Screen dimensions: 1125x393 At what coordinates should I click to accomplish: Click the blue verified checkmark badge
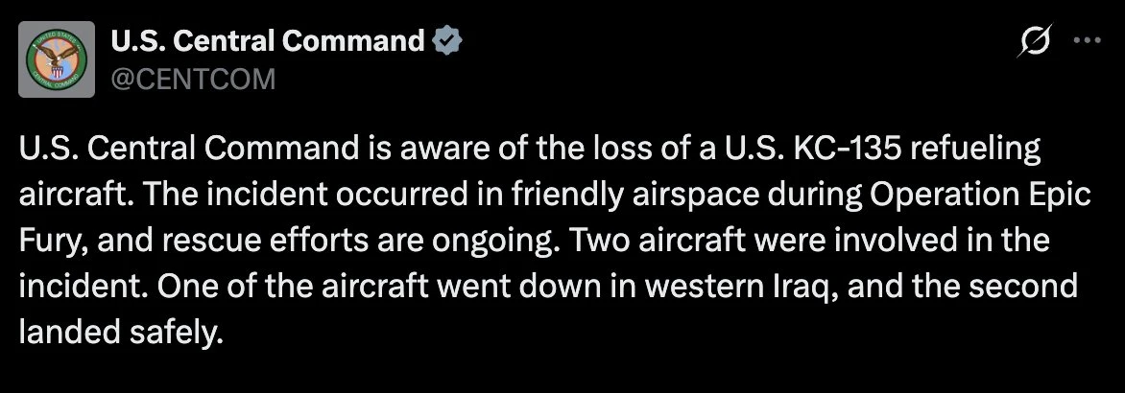click(448, 41)
